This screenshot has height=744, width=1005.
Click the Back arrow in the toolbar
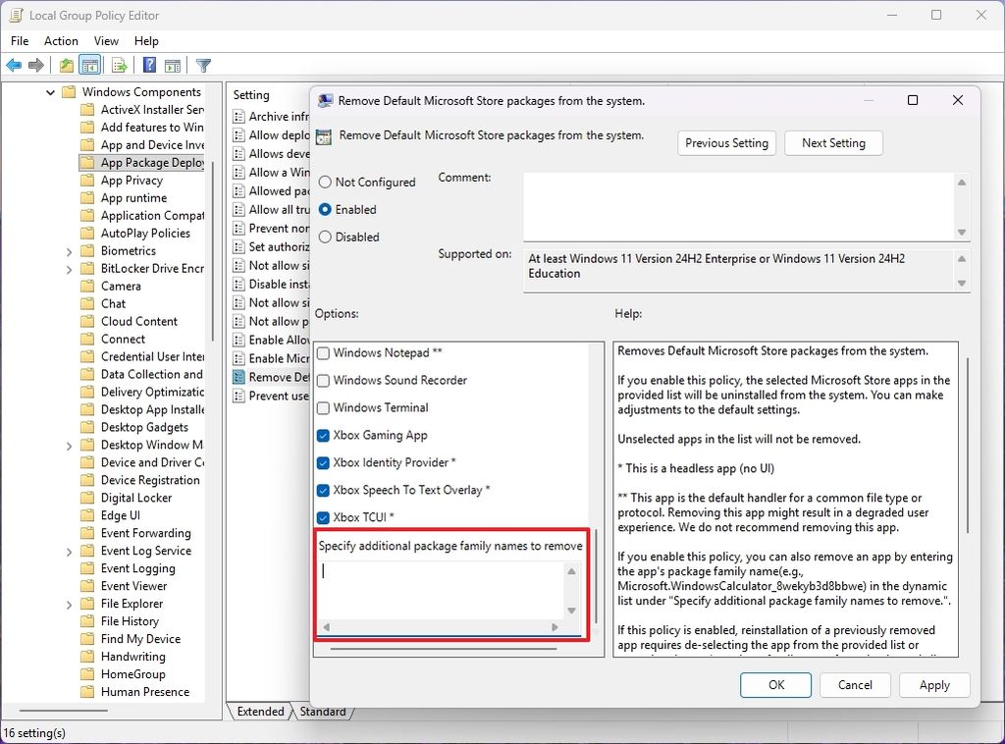tap(14, 66)
